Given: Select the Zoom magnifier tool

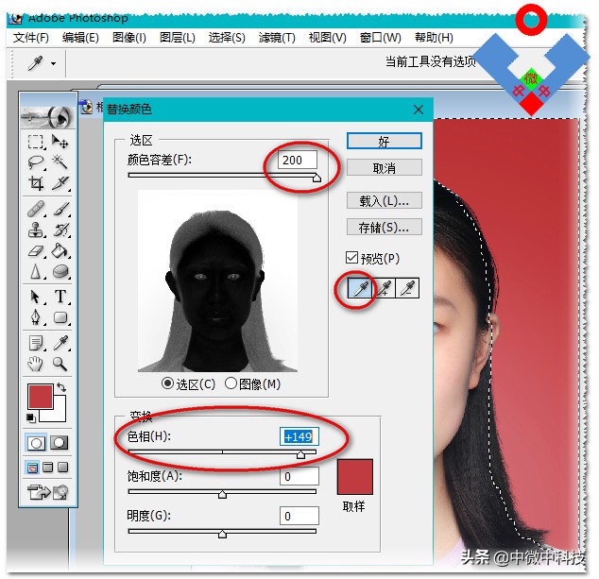Looking at the screenshot, I should coord(60,364).
